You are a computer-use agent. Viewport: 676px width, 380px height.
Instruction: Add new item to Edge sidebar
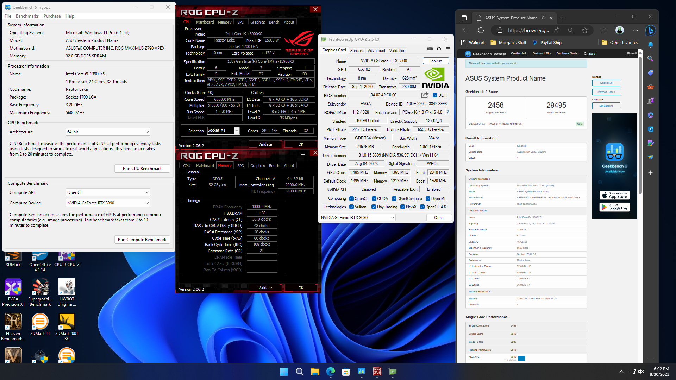point(650,172)
